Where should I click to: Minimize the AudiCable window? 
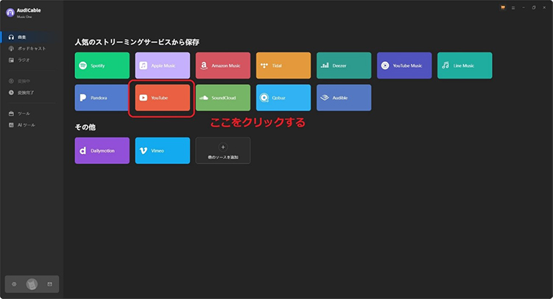(x=524, y=8)
